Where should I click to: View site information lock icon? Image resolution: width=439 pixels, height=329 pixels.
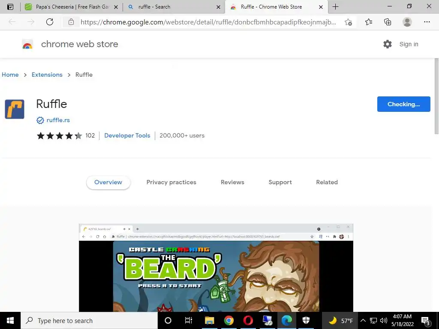(71, 22)
